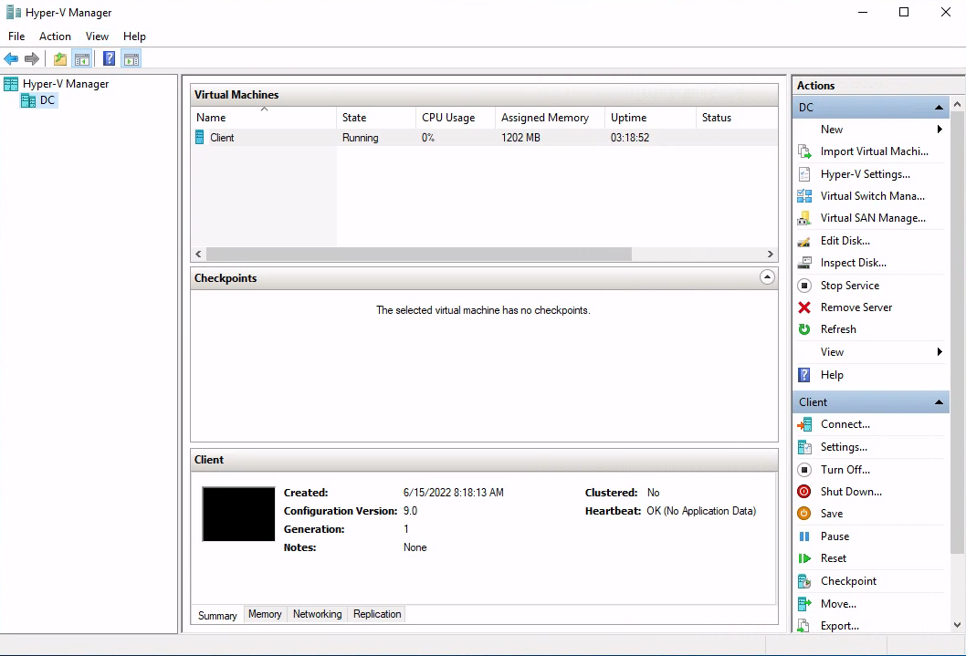Screen dimensions: 966x656
Task: Switch to the Memory tab
Action: pos(265,614)
